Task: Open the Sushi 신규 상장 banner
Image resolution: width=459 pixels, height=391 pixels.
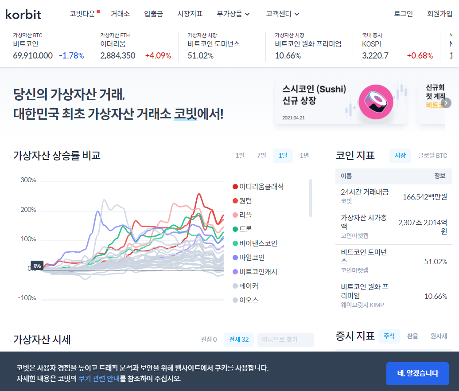Action: coord(340,102)
